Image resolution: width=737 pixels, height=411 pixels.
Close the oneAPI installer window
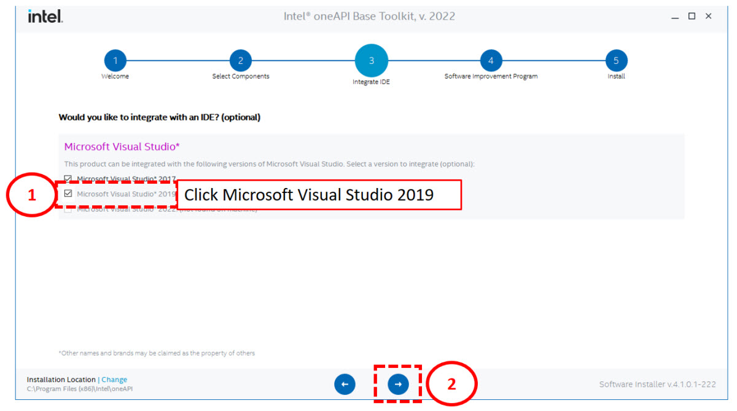point(708,17)
